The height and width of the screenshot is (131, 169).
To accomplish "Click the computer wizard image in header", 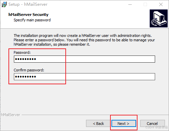I will pos(159,18).
